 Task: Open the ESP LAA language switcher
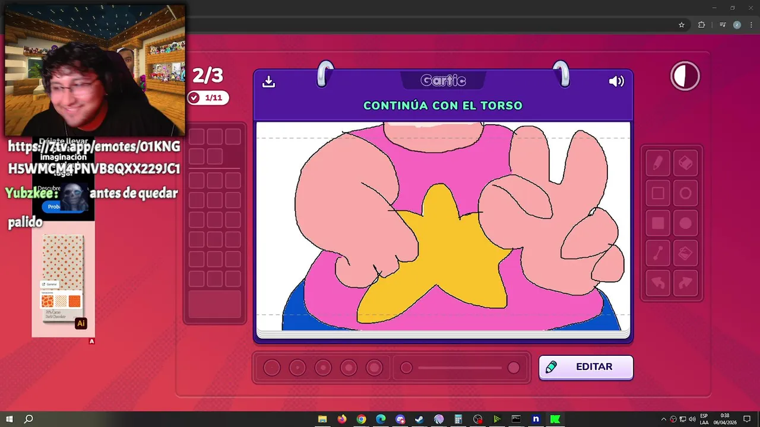tap(704, 419)
